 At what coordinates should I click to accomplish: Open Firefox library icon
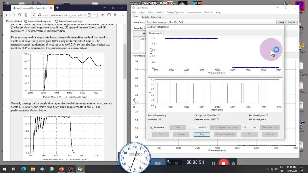(x=103, y=15)
